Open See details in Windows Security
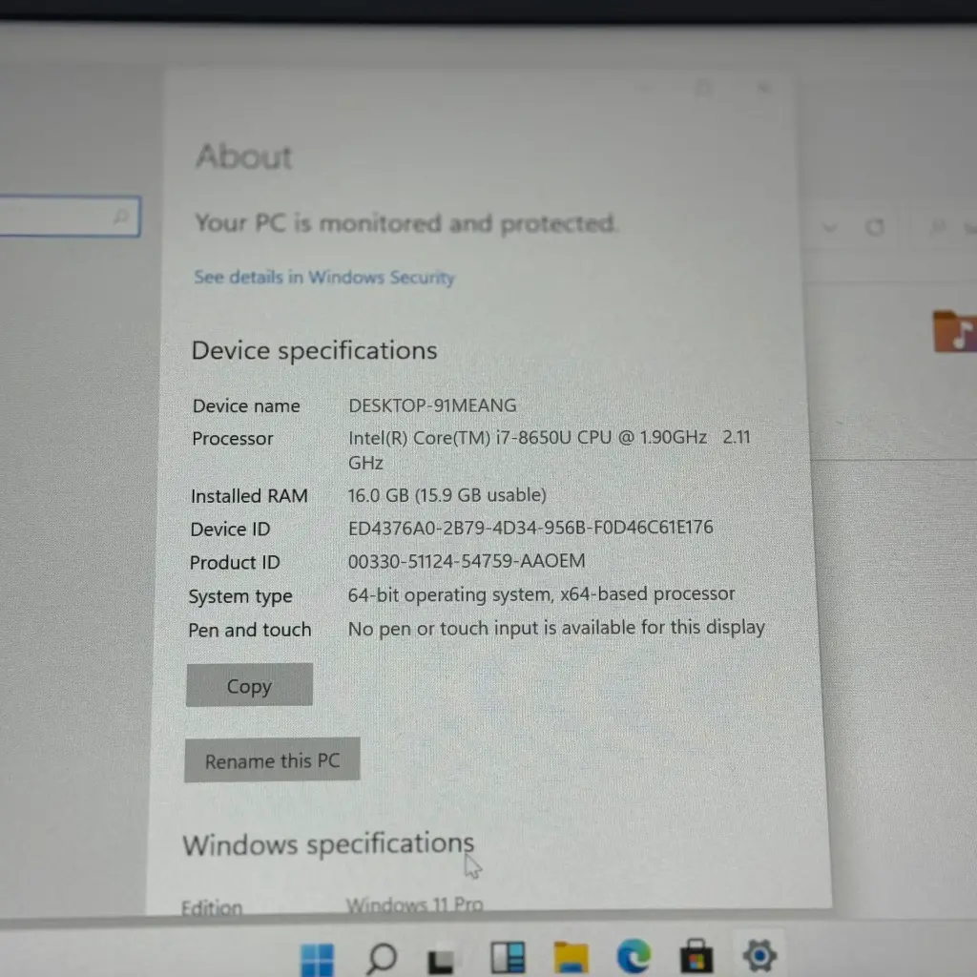The width and height of the screenshot is (977, 977). (324, 277)
